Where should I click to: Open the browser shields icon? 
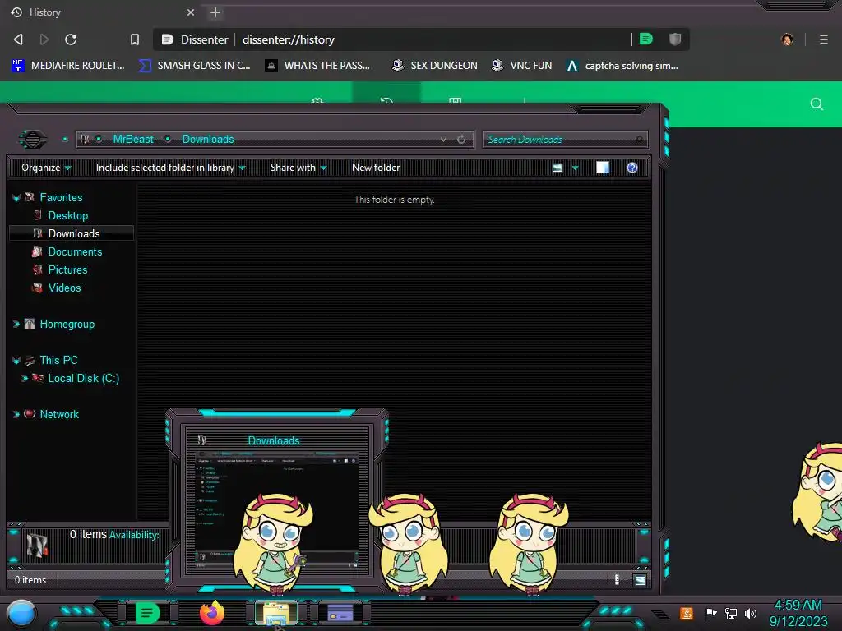(x=675, y=39)
